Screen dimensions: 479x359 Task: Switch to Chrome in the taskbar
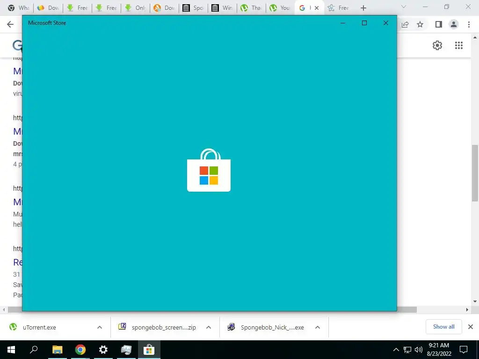tap(80, 350)
